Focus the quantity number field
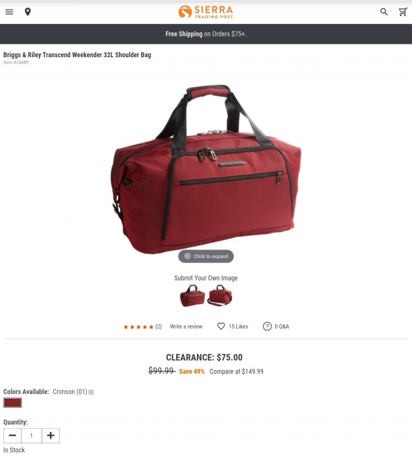Viewport: 412px width, 457px height. pyautogui.click(x=31, y=435)
